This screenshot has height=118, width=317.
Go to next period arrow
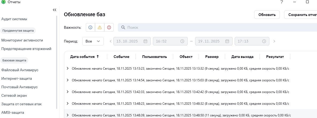[274, 41]
